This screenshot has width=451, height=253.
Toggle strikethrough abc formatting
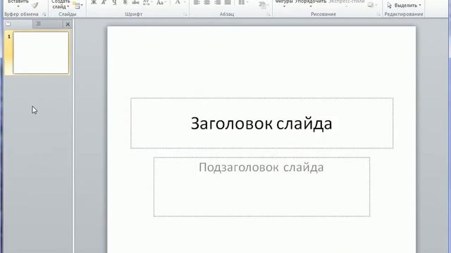[135, 3]
